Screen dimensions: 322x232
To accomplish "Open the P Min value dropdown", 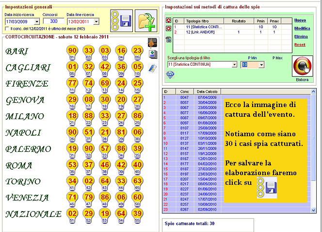I will 261,65.
